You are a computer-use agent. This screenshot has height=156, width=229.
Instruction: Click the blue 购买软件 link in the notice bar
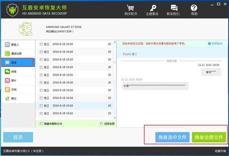(x=215, y=43)
